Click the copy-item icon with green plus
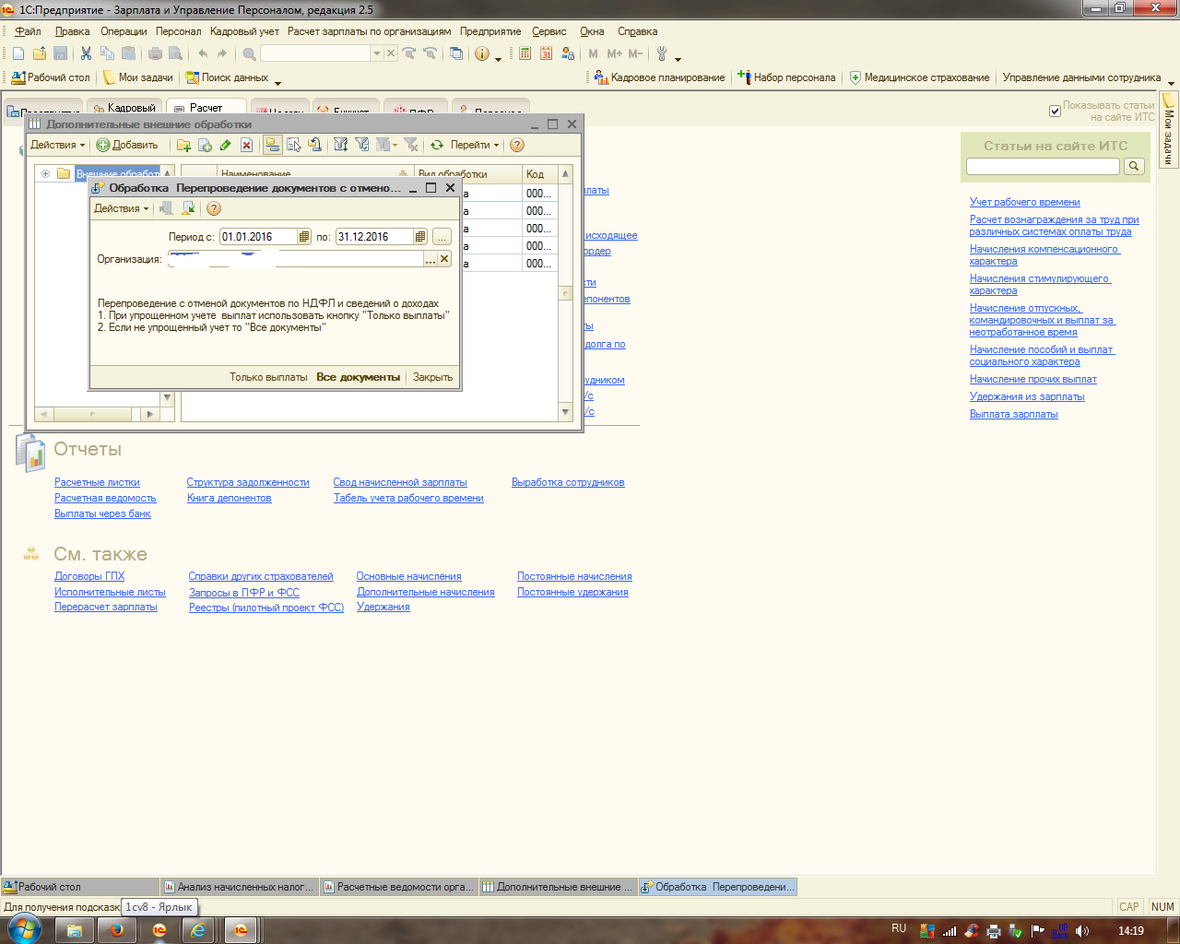 coord(205,145)
